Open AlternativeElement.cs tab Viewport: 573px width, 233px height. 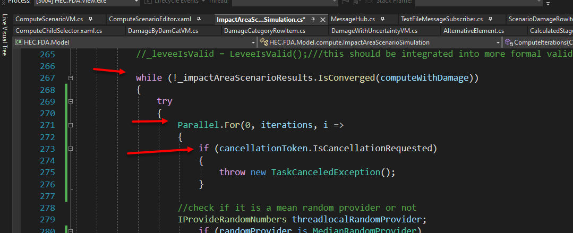coord(474,31)
